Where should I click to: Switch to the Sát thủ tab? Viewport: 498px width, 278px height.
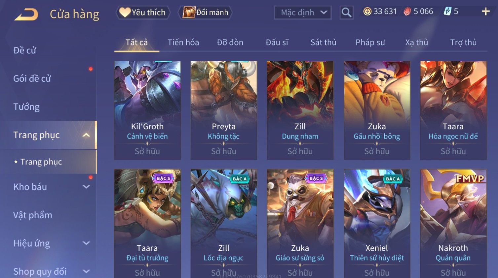323,43
